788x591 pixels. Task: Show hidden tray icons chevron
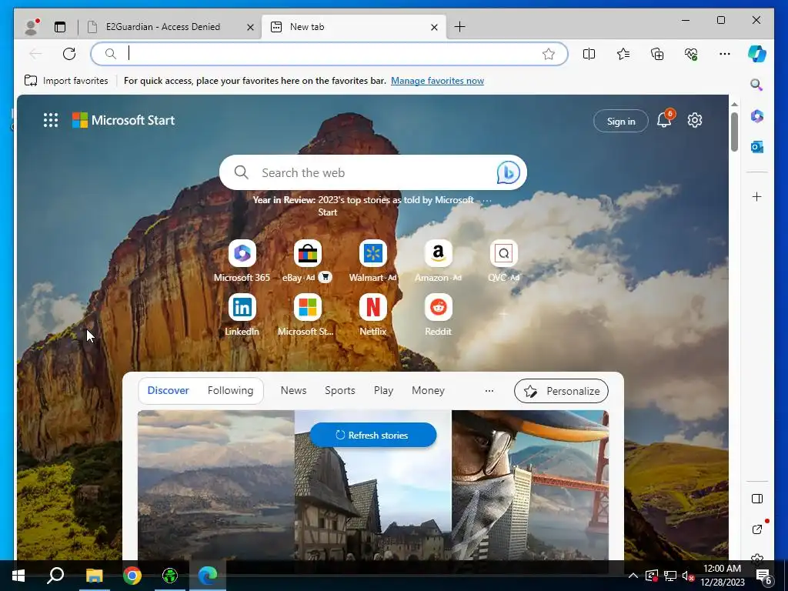click(633, 576)
